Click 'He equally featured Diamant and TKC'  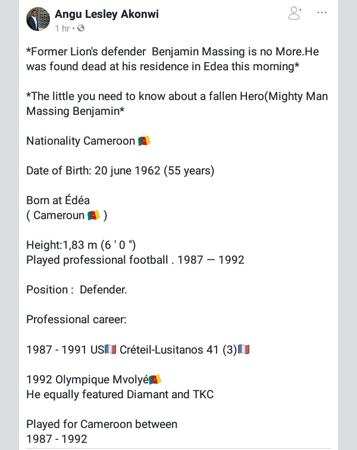pyautogui.click(x=120, y=394)
